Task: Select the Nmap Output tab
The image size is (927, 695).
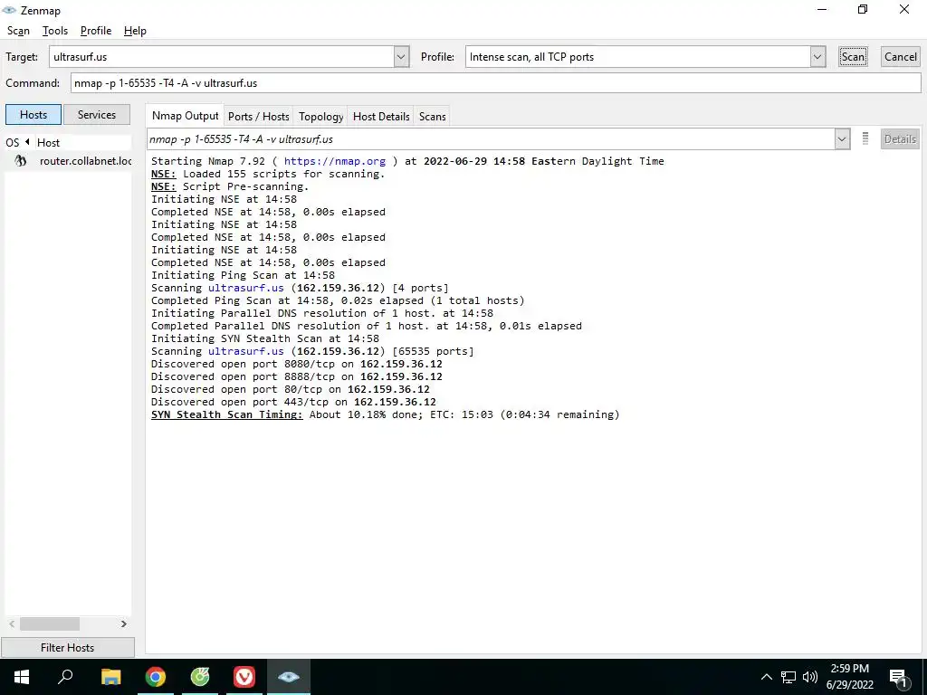Action: (x=185, y=115)
